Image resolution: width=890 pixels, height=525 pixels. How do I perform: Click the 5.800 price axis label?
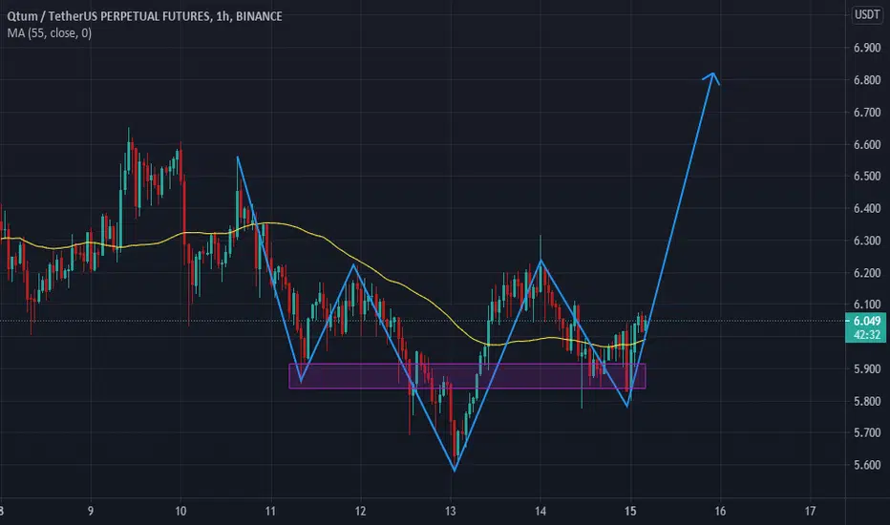867,401
